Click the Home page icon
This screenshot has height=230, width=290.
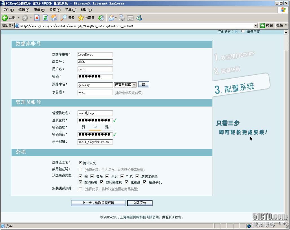[x=54, y=18]
